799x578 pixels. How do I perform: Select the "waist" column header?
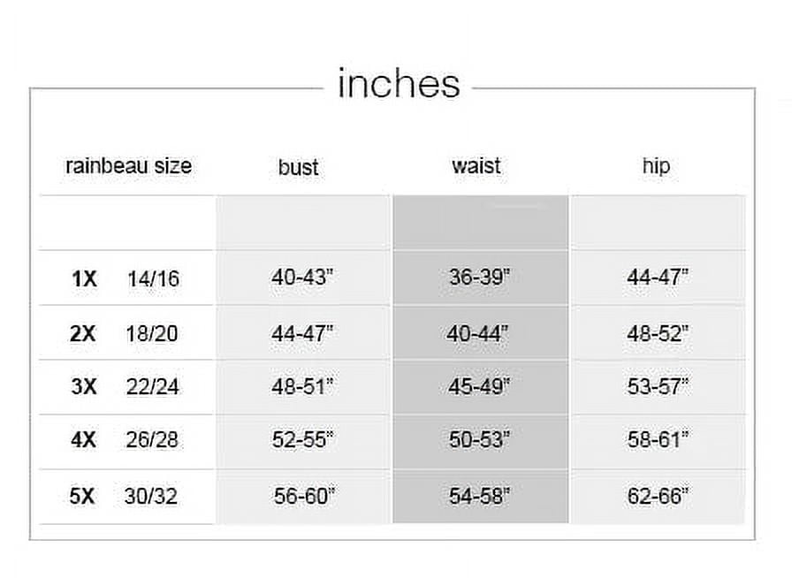pos(476,166)
